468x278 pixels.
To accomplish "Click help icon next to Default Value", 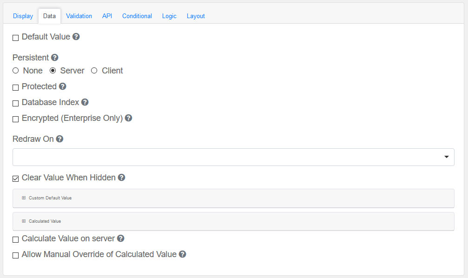I will point(76,36).
